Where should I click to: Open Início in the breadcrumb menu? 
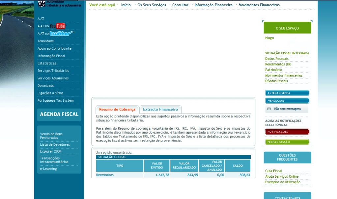[126, 5]
